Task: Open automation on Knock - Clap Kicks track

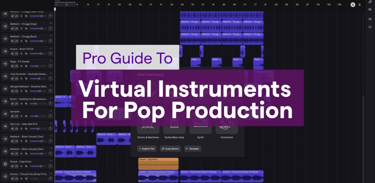Action: [x=26, y=166]
